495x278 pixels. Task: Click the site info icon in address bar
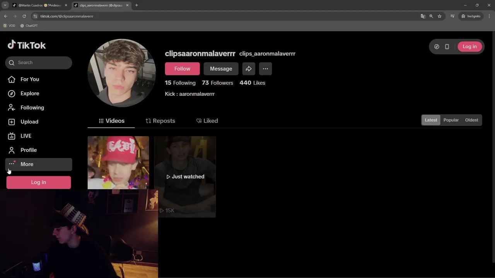[x=35, y=16]
